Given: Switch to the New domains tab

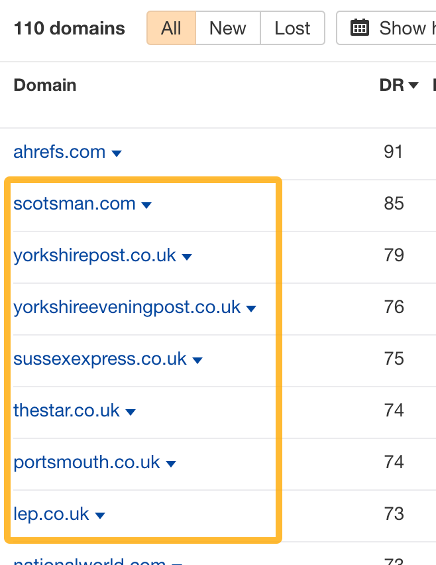Looking at the screenshot, I should coord(227,28).
